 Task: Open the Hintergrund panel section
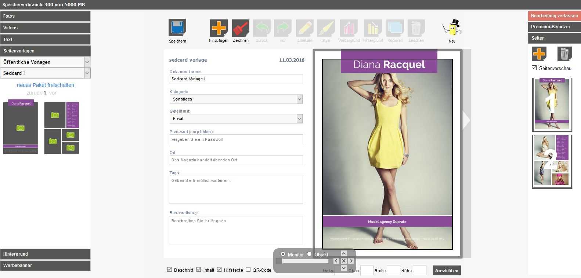click(45, 254)
